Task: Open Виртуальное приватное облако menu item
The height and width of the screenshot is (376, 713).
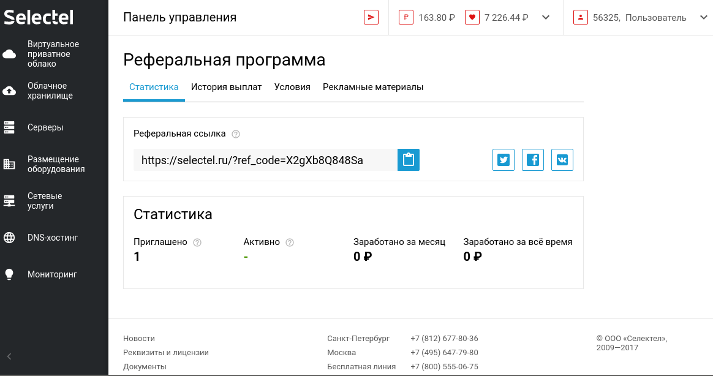Action: point(54,54)
